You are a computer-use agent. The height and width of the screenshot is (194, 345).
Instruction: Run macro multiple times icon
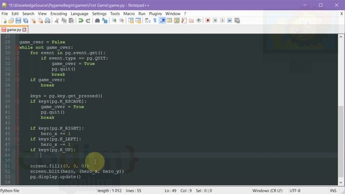[230, 20]
